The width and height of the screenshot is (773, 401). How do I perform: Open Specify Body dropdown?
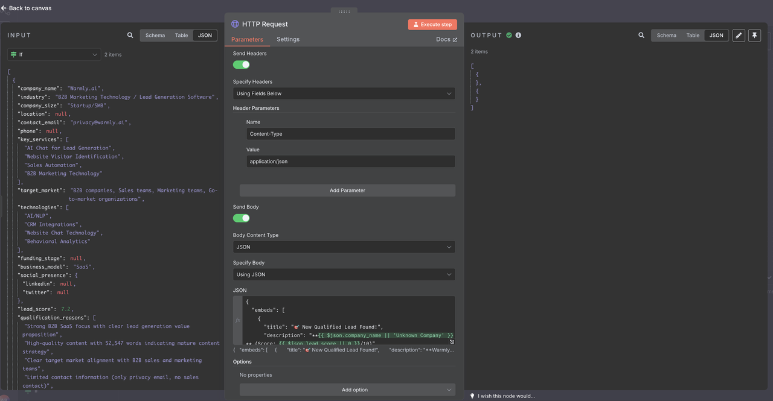tap(344, 274)
